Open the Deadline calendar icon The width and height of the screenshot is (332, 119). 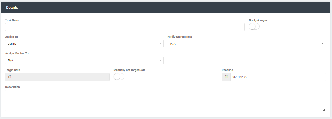click(226, 77)
